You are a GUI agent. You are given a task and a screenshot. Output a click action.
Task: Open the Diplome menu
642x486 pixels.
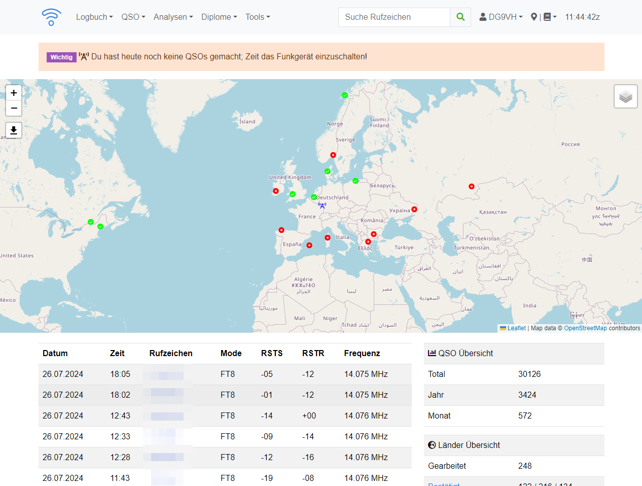(x=219, y=17)
